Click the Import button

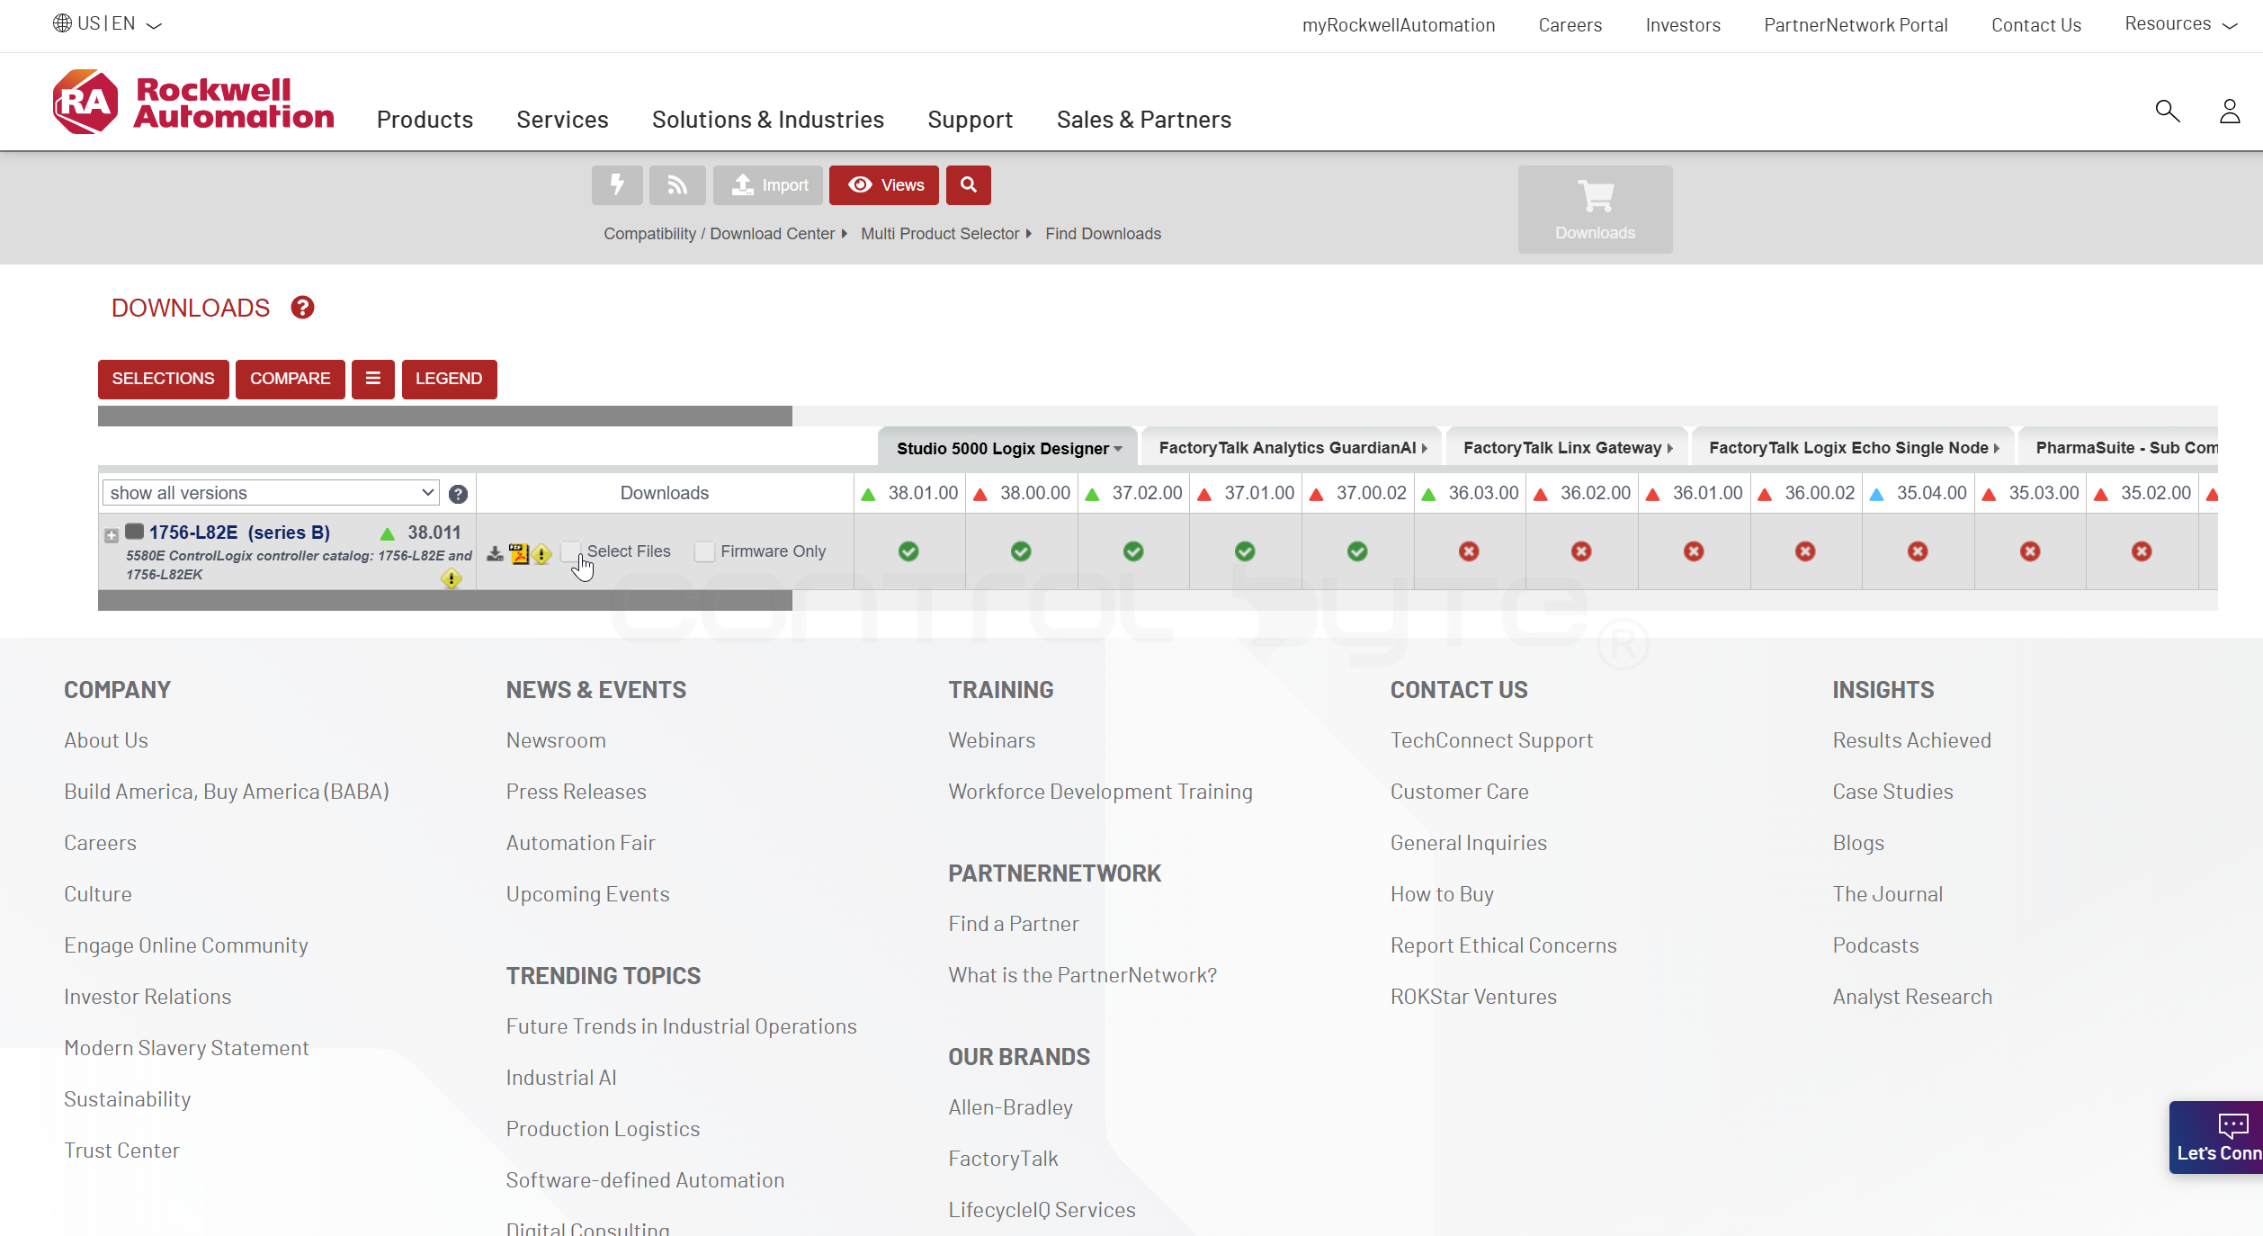[768, 185]
